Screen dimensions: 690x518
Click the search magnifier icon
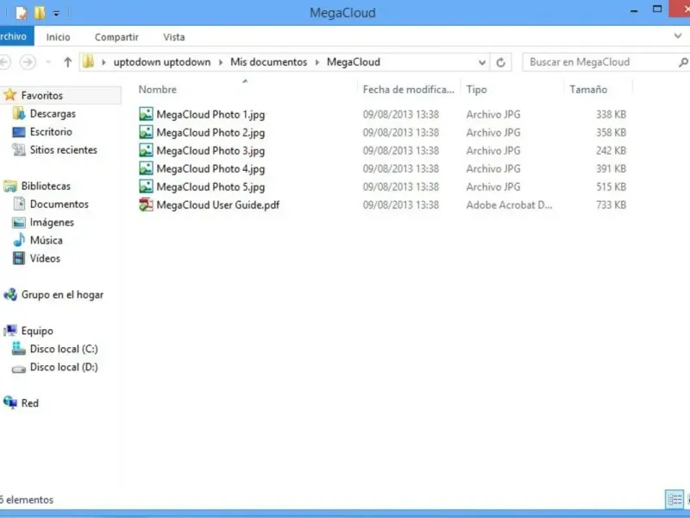683,62
